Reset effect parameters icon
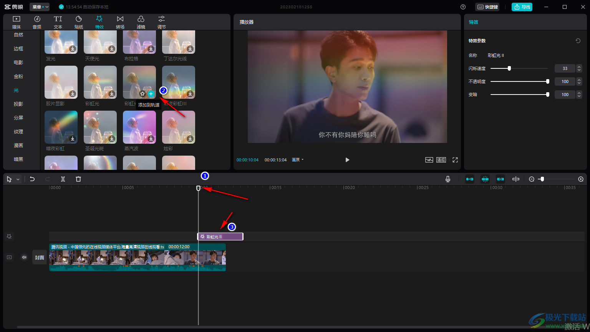Viewport: 590px width, 332px height. click(578, 41)
